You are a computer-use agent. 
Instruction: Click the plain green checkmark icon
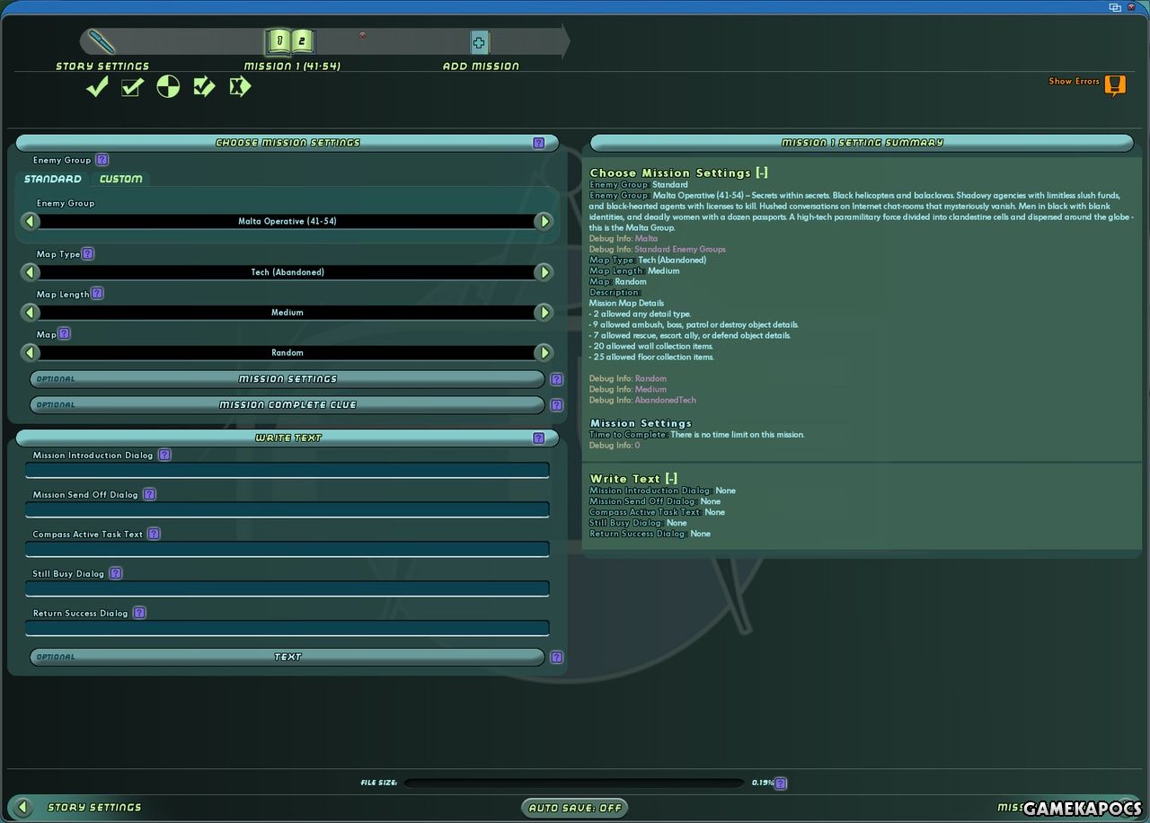click(97, 87)
